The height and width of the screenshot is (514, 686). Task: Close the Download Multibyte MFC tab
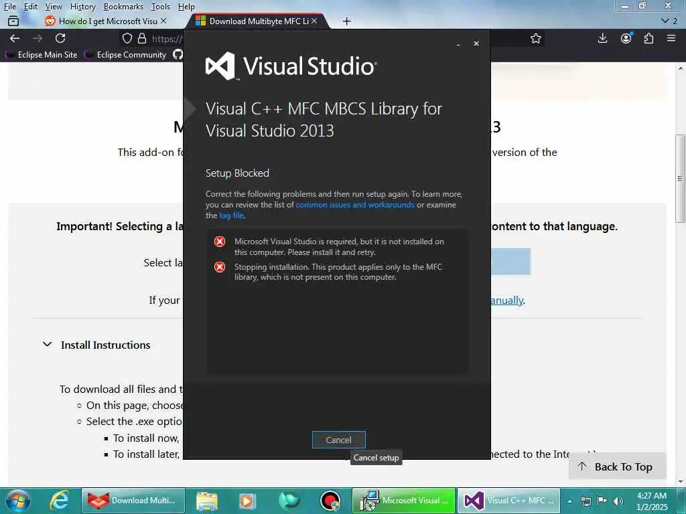pyautogui.click(x=314, y=21)
